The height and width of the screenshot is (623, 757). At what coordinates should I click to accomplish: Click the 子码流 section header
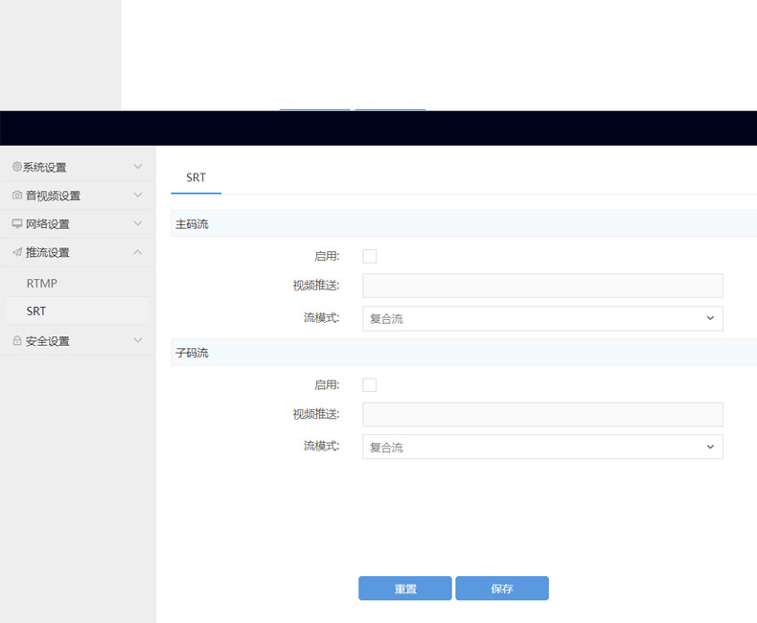[x=464, y=353]
